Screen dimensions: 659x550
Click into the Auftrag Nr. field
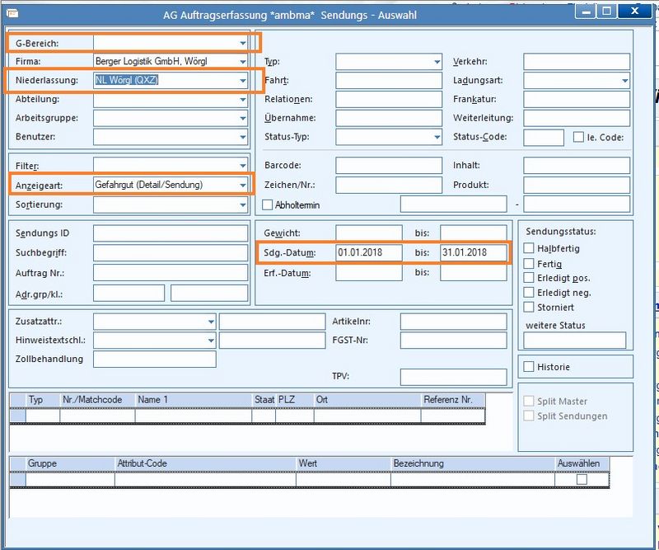(x=171, y=273)
